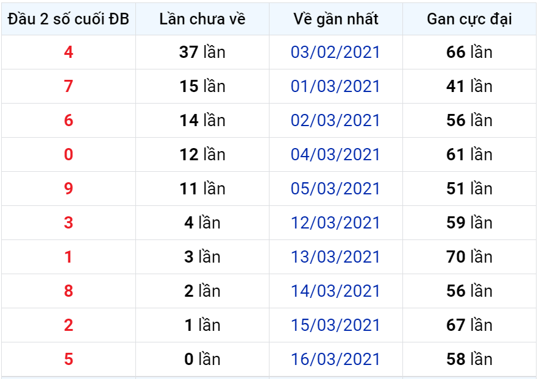Click the 'Đầu 2 số cuối ĐB' column header
The width and height of the screenshot is (539, 379).
point(68,19)
